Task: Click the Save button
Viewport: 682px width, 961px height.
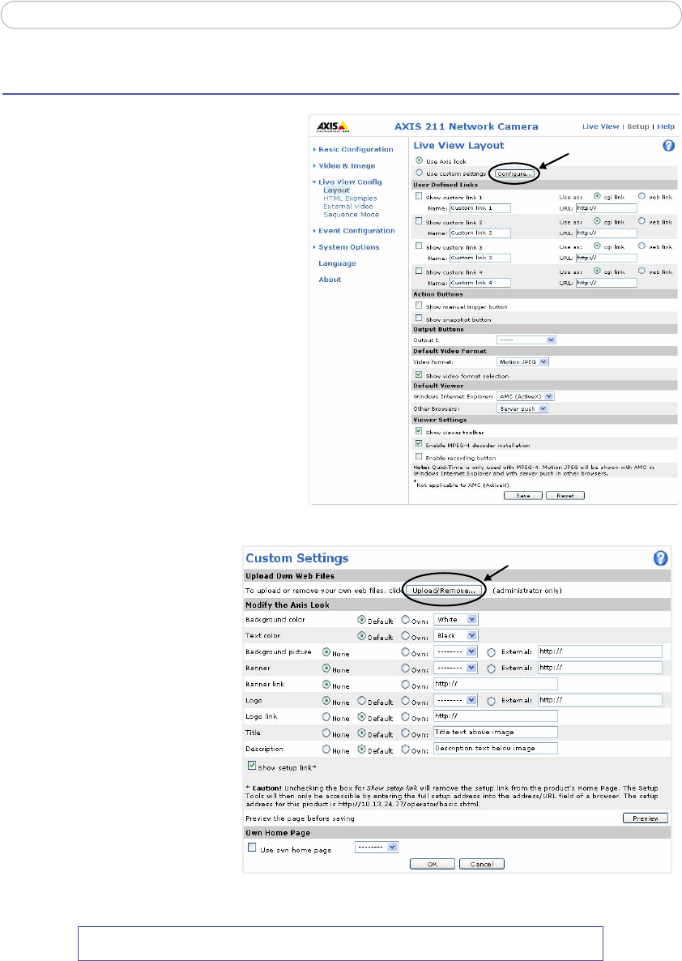Action: click(x=522, y=495)
